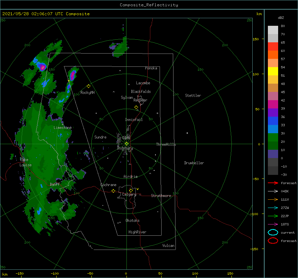Click the yellow radar-center diamond near Olds
Image resolution: width=298 pixels, height=278 pixels.
[x=126, y=144]
